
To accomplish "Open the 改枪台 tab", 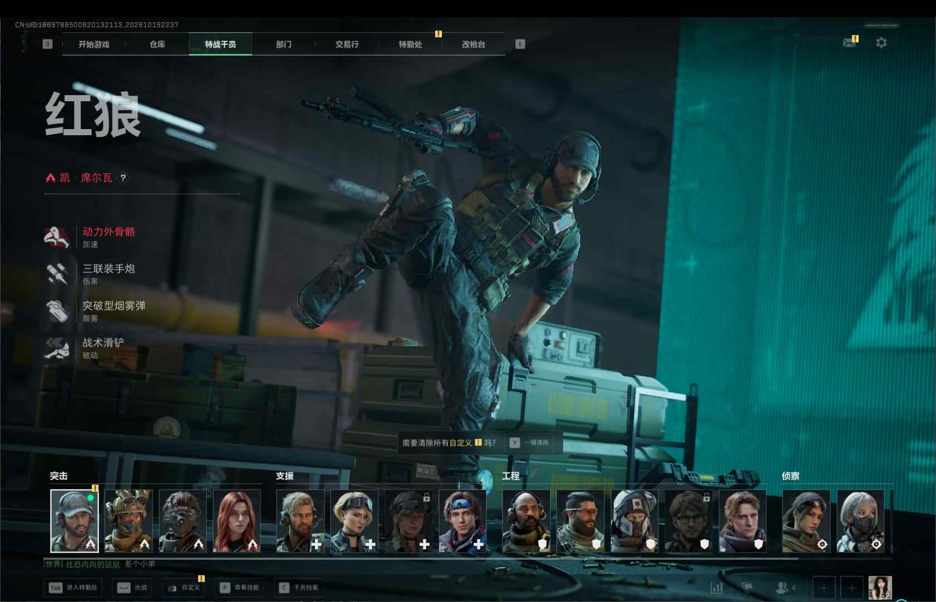I will click(x=474, y=44).
